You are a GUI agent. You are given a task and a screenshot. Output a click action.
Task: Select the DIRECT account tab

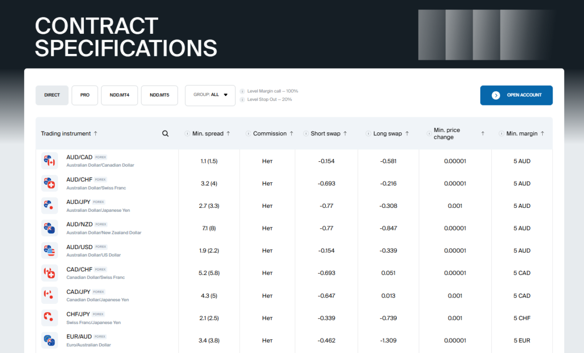coord(52,95)
